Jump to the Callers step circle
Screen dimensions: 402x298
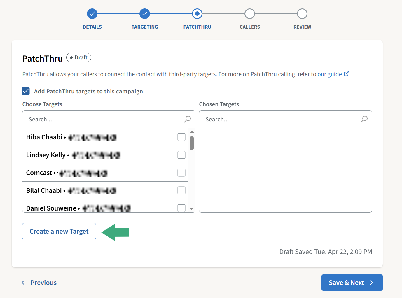(x=250, y=14)
